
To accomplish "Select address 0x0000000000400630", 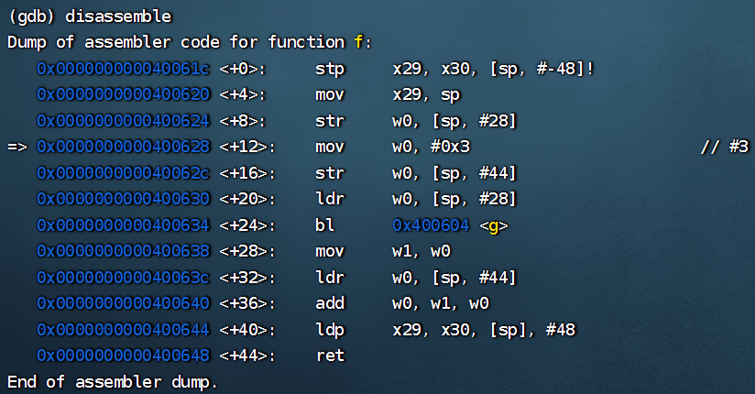I will pos(124,199).
